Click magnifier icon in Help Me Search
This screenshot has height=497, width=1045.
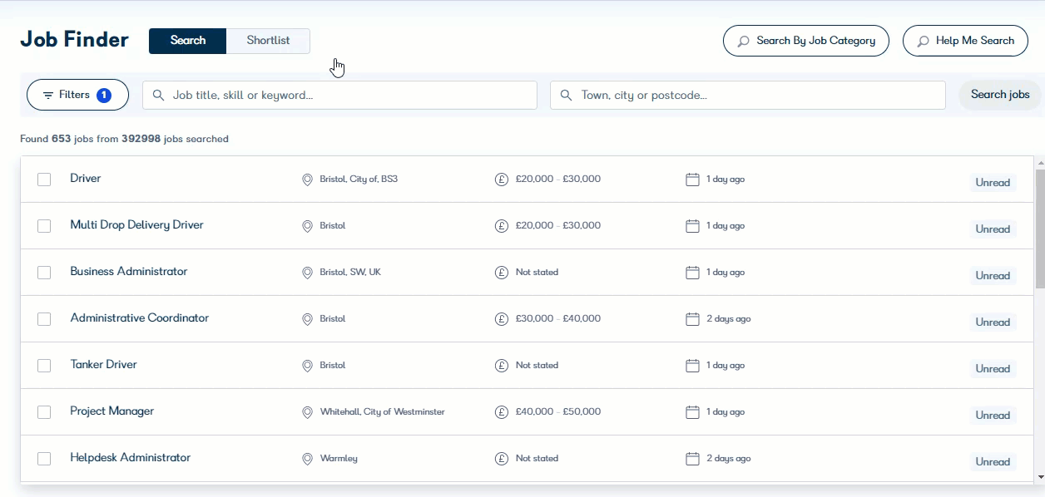coord(923,41)
